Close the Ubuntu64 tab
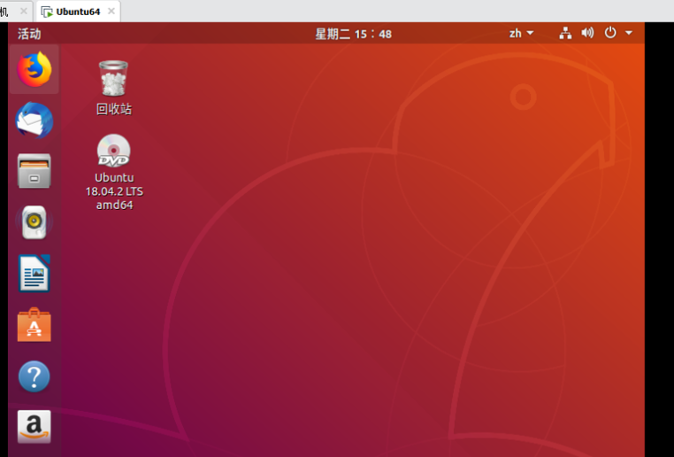 coord(111,12)
